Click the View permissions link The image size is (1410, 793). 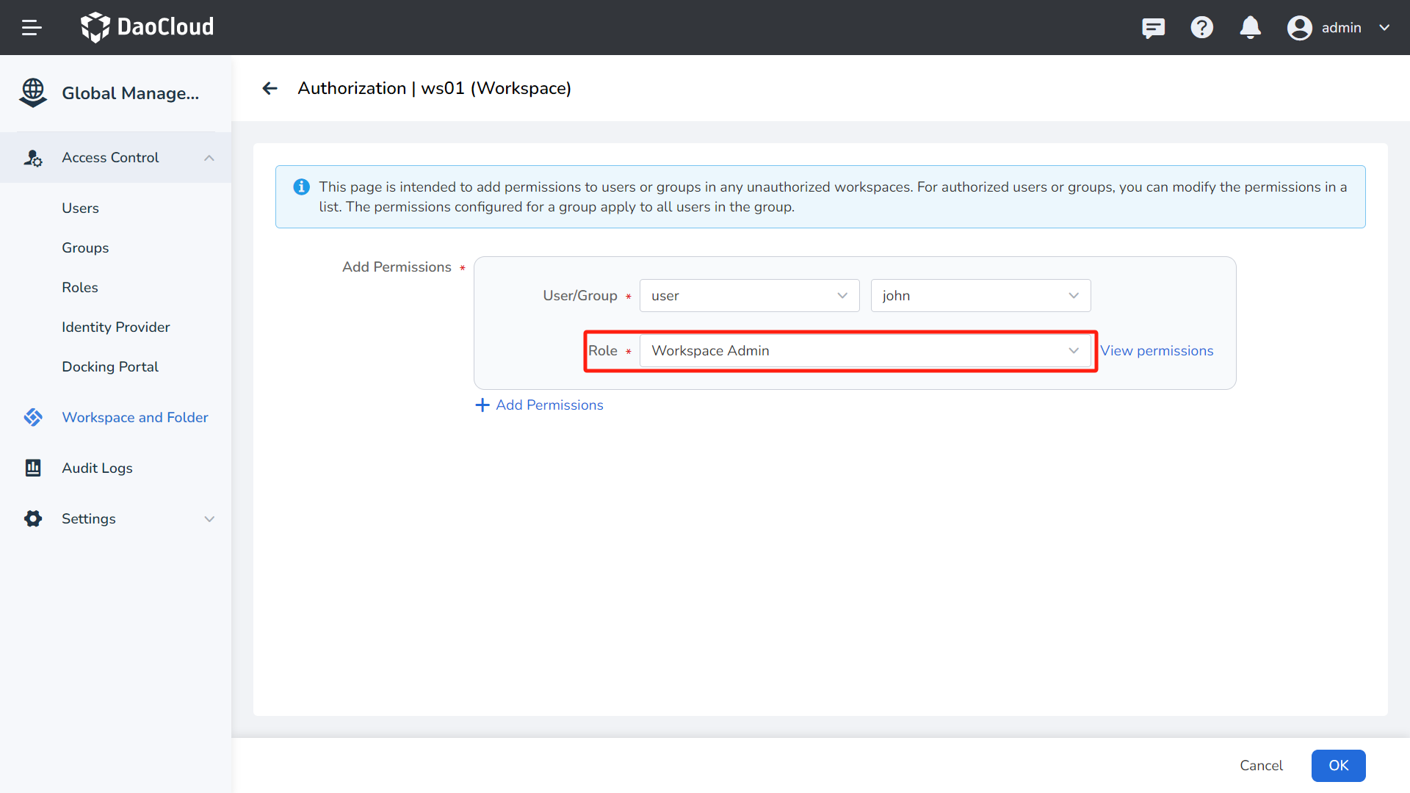1157,350
